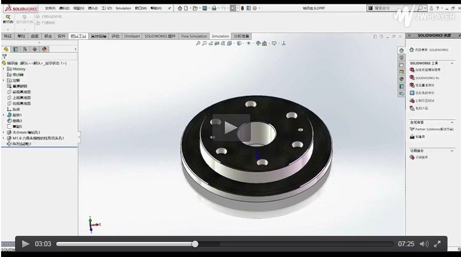This screenshot has height=257, width=461.
Task: Click the Home icon in the task pane
Action: (x=402, y=50)
